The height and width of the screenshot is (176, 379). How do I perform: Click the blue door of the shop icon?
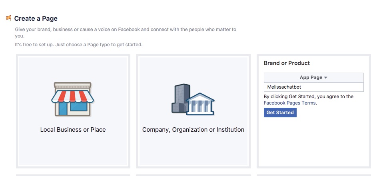[63, 108]
